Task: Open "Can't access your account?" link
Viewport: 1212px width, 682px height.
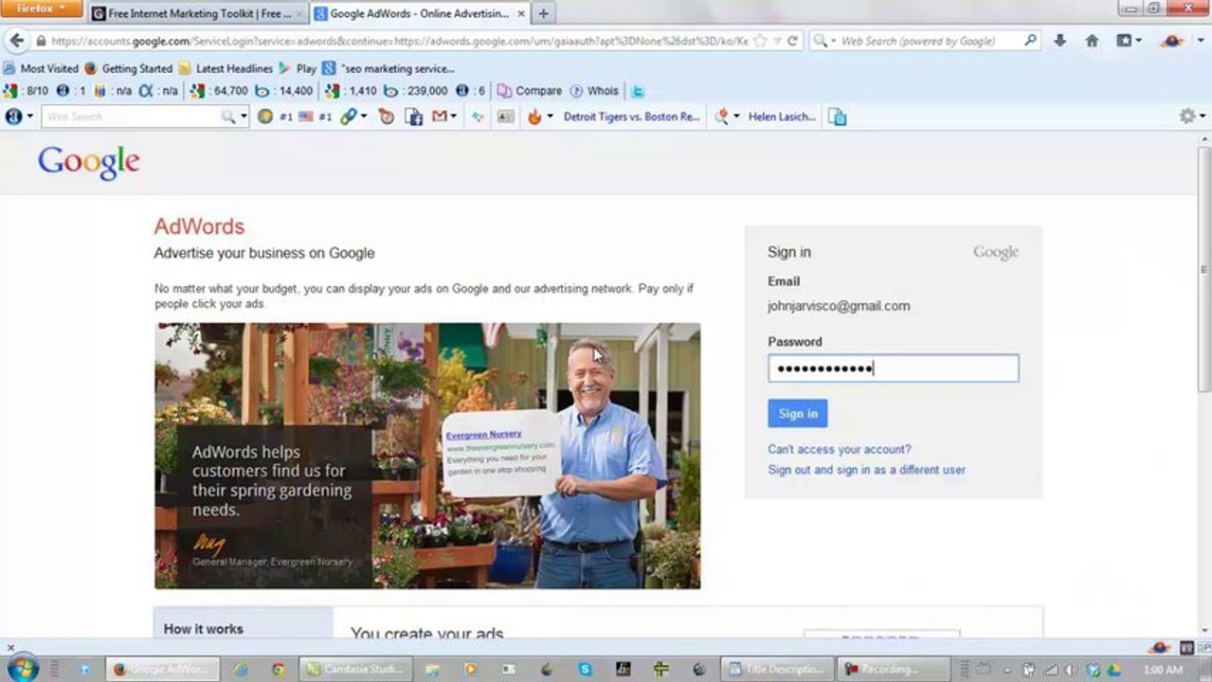Action: pyautogui.click(x=839, y=449)
